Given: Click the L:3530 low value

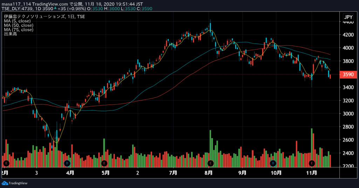Looking at the screenshot, I should click(x=128, y=9).
